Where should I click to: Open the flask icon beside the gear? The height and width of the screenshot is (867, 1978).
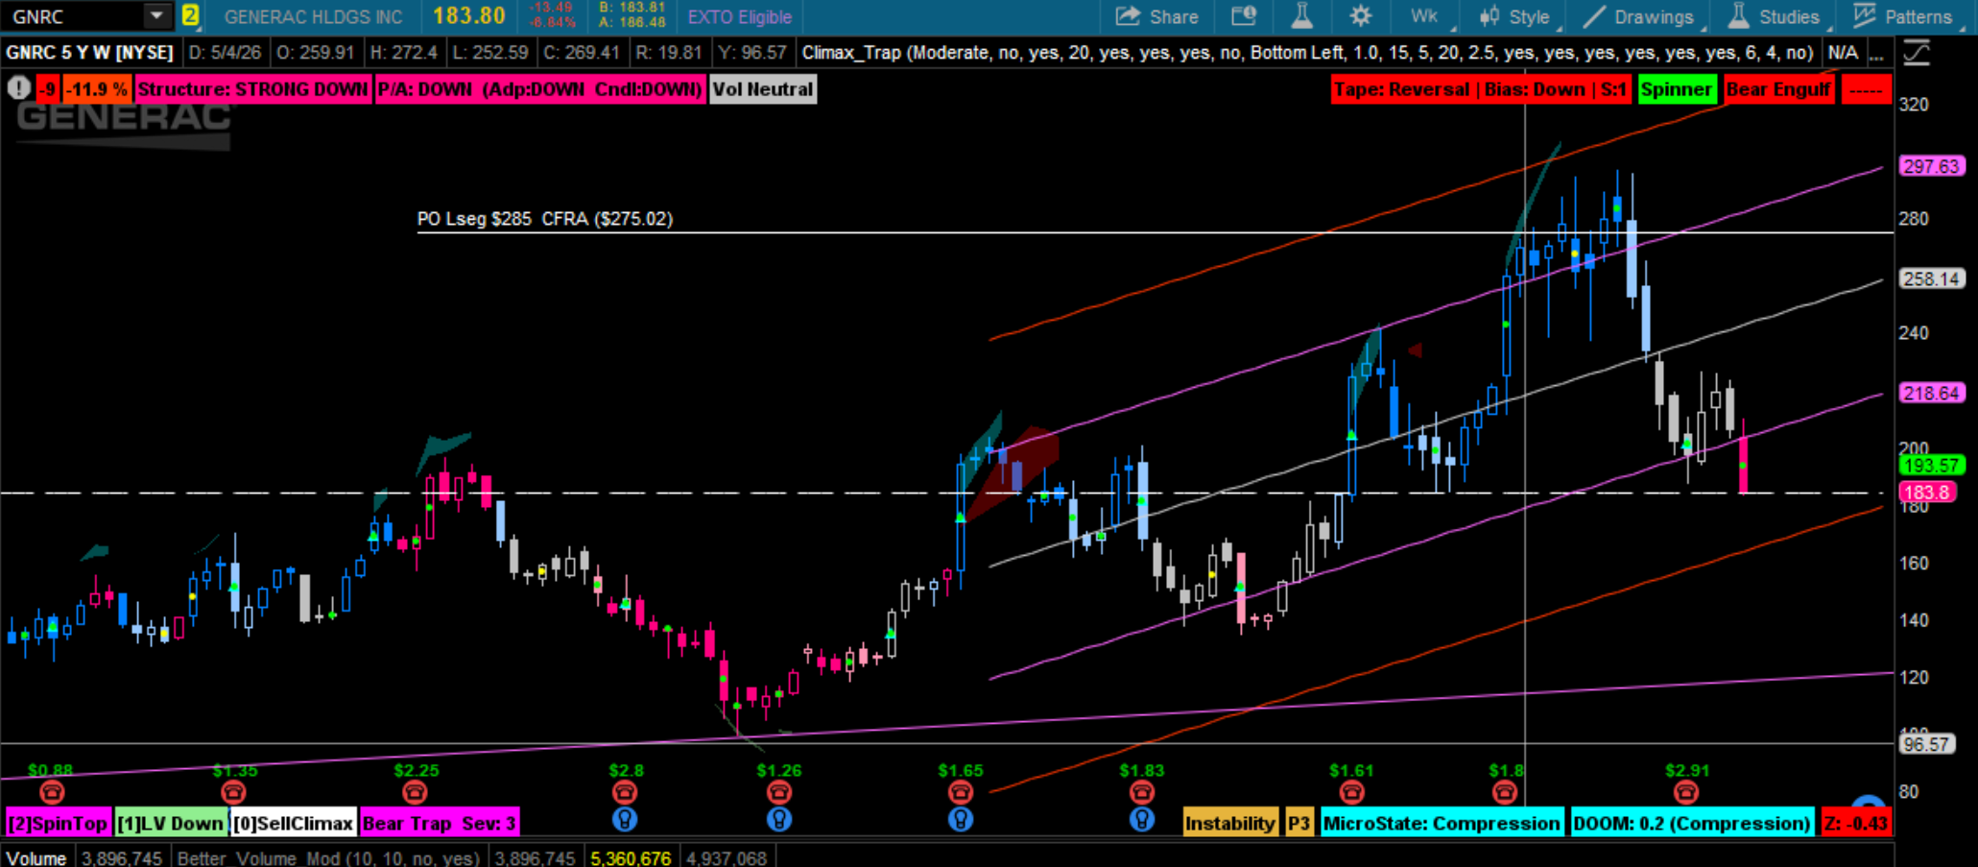point(1302,16)
